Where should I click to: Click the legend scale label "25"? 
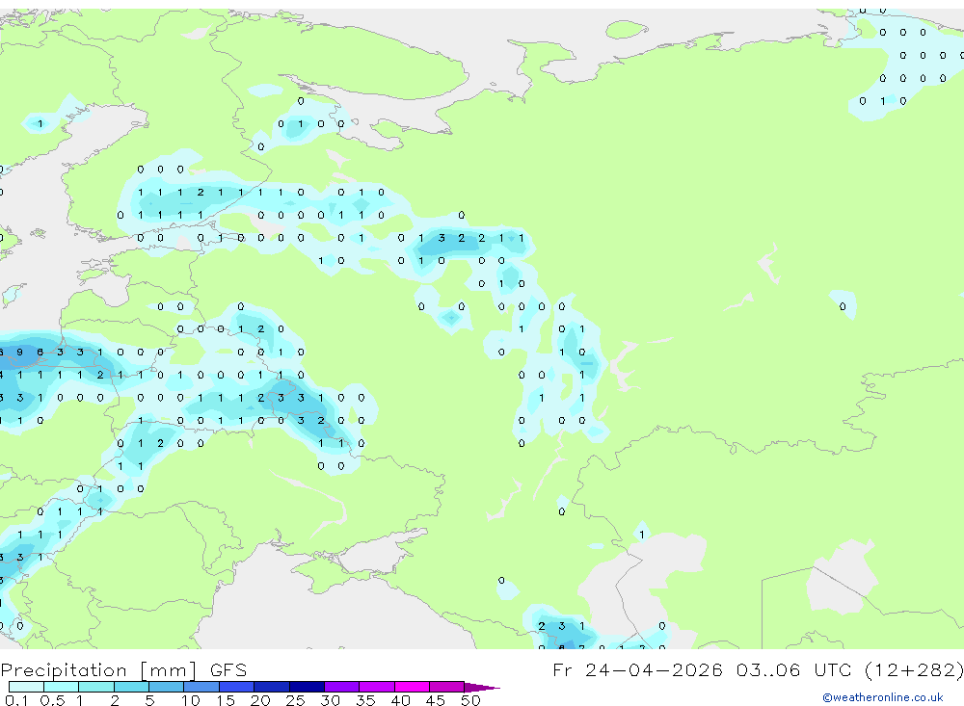[x=296, y=700]
